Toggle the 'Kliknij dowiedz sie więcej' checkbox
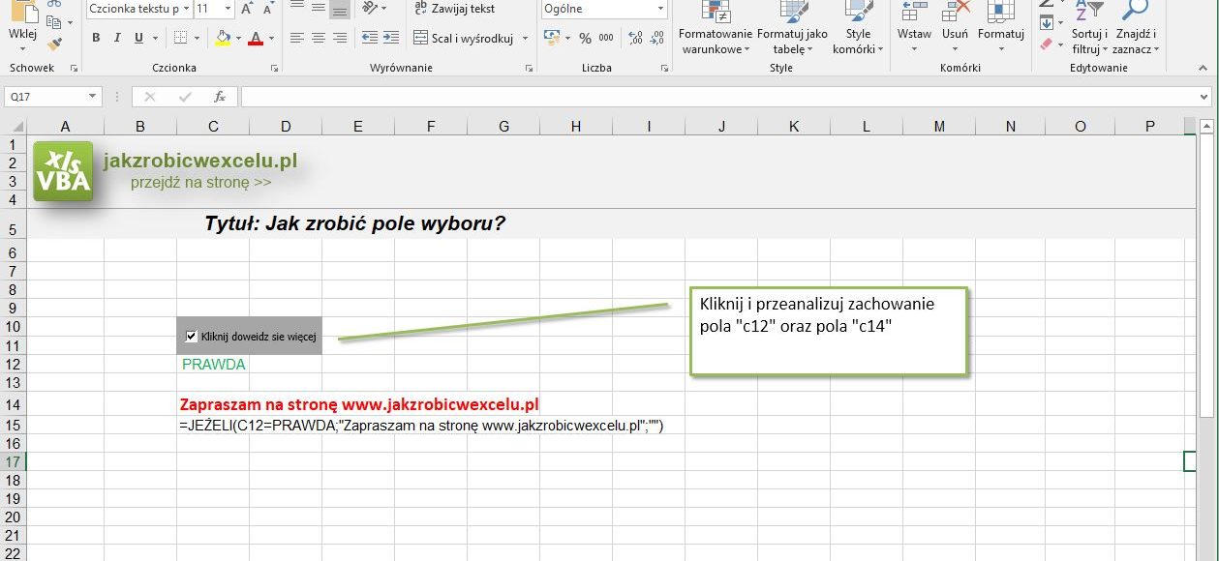Screen dimensions: 1219x561 pos(191,337)
